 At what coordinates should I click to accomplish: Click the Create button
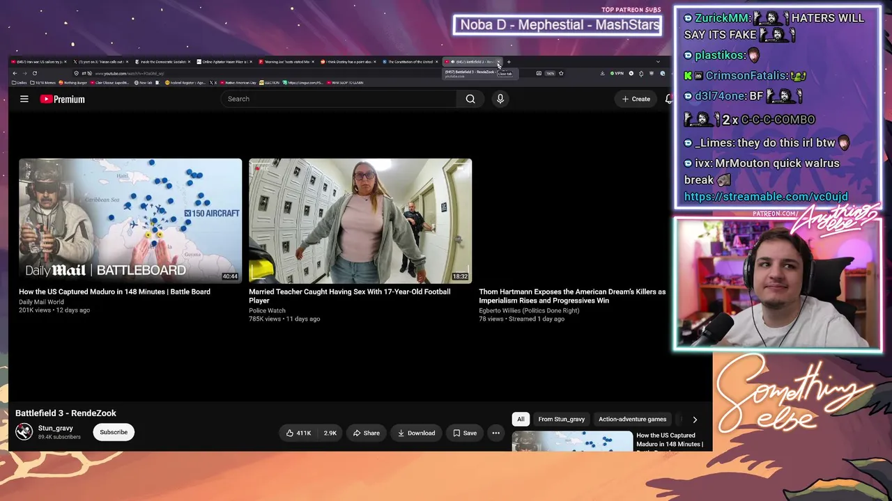coord(636,99)
